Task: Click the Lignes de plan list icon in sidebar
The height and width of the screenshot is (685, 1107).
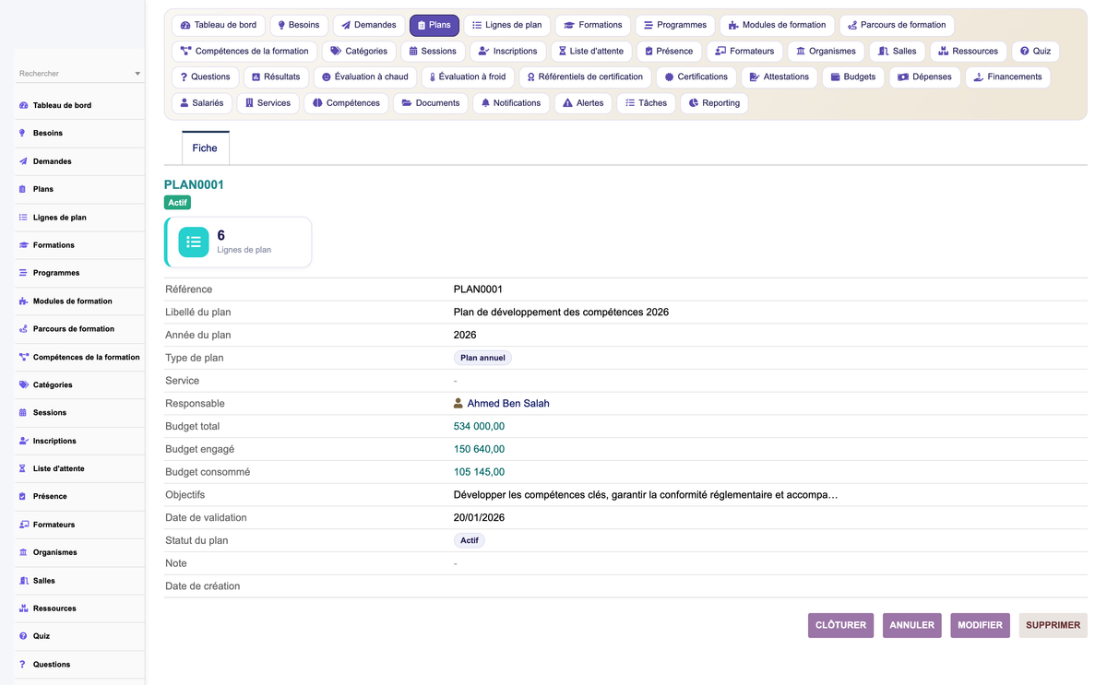Action: (x=23, y=218)
